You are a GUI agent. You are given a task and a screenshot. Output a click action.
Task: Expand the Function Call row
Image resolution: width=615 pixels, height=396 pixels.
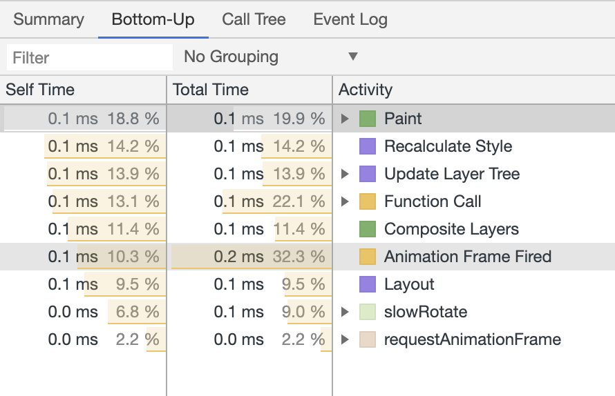click(x=345, y=201)
